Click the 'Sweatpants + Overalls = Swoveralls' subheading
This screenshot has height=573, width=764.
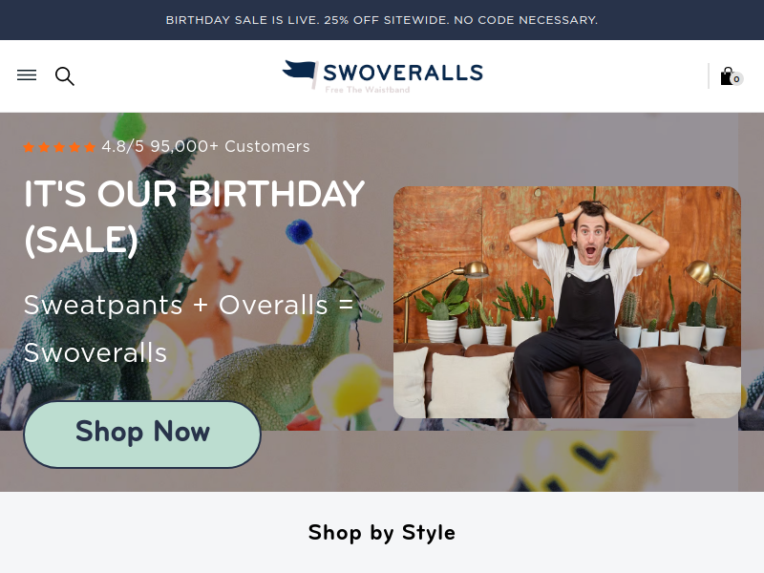(x=189, y=329)
